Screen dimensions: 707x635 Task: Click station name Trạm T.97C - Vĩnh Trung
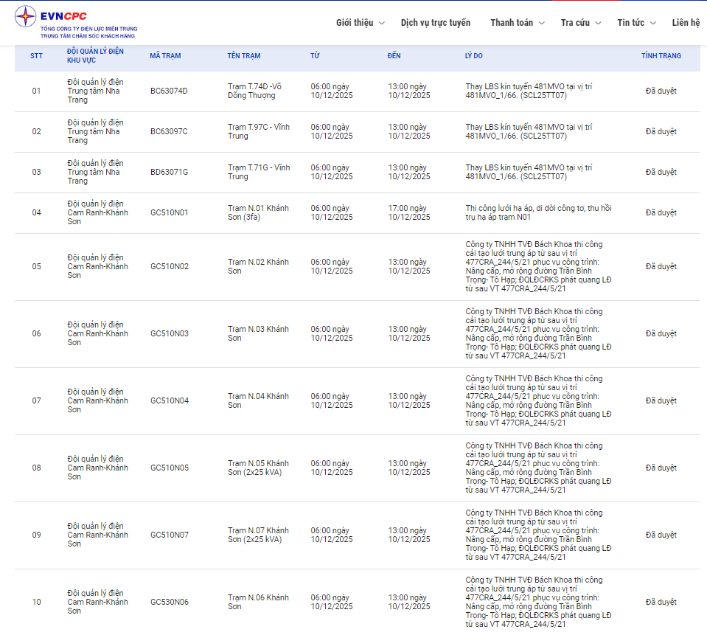(259, 131)
